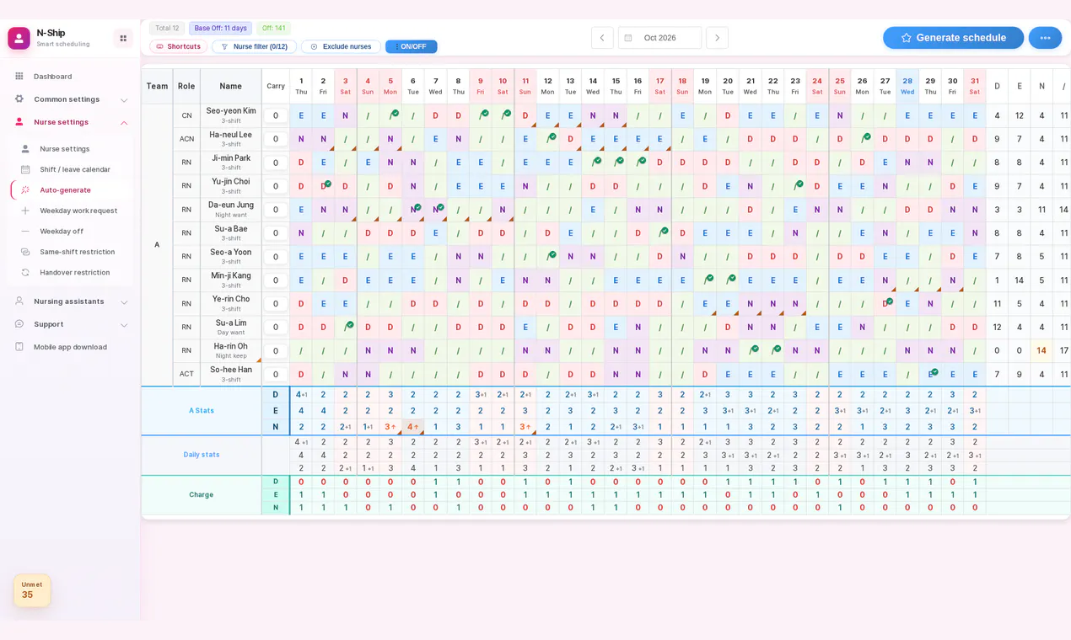Open the Nurse filter (0/12) dropdown

coord(254,47)
